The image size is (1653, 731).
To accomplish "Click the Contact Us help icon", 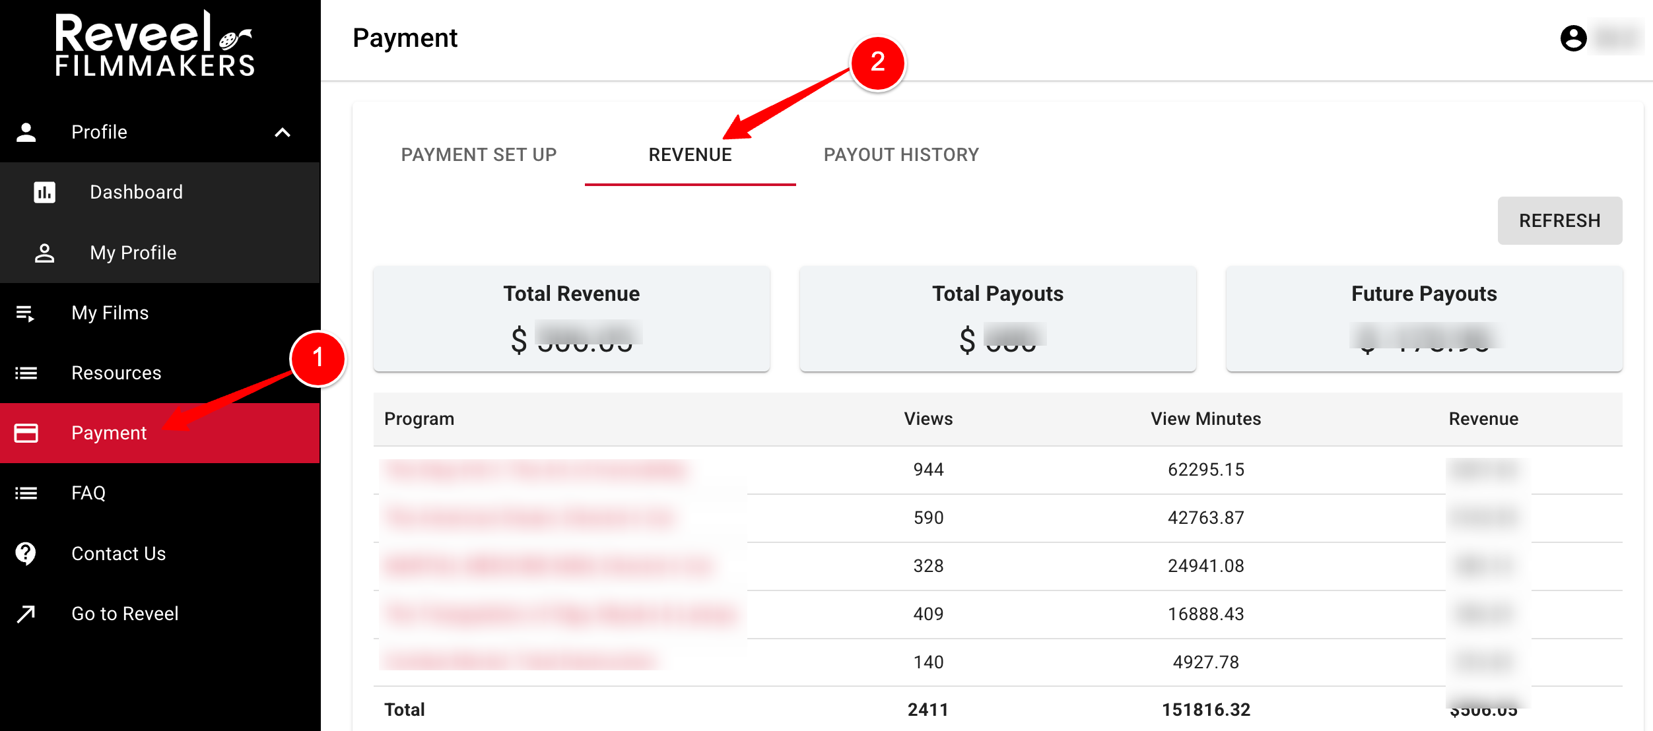I will click(26, 554).
